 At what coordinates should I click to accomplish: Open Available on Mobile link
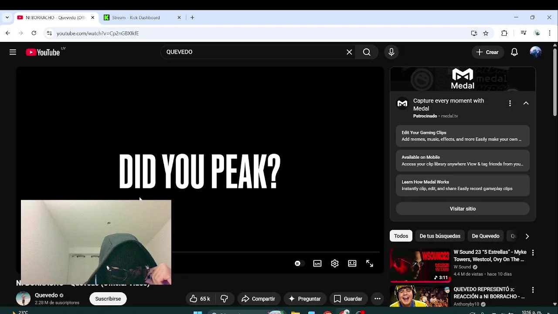pyautogui.click(x=463, y=160)
